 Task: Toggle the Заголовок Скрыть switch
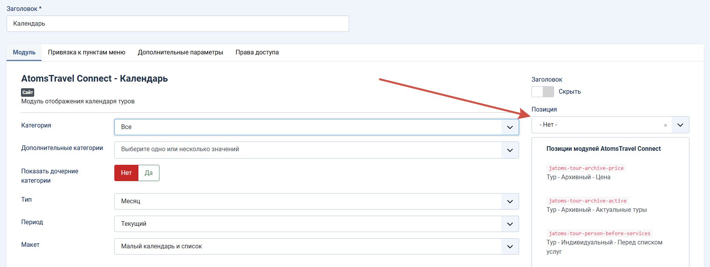click(543, 92)
